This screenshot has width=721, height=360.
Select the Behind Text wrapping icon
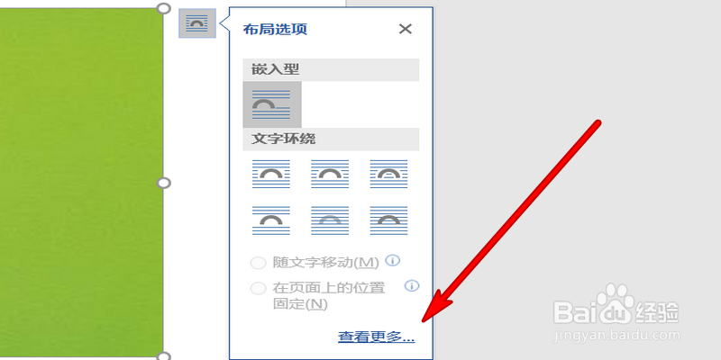(330, 220)
